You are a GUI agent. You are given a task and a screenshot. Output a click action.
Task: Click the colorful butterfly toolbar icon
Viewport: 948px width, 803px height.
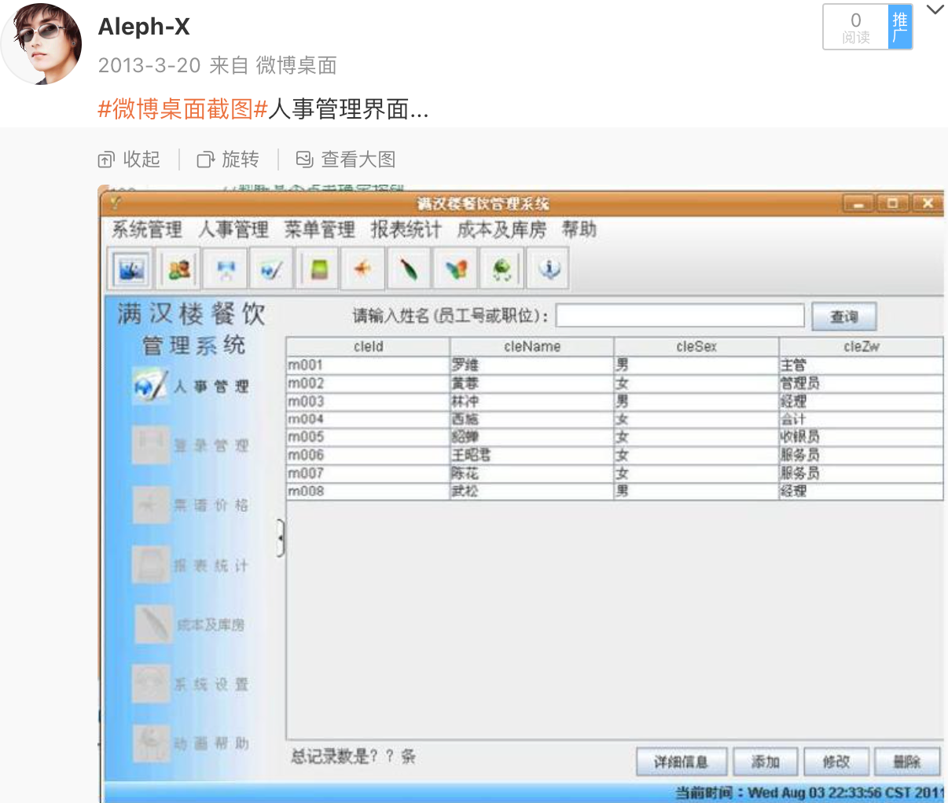click(x=456, y=270)
